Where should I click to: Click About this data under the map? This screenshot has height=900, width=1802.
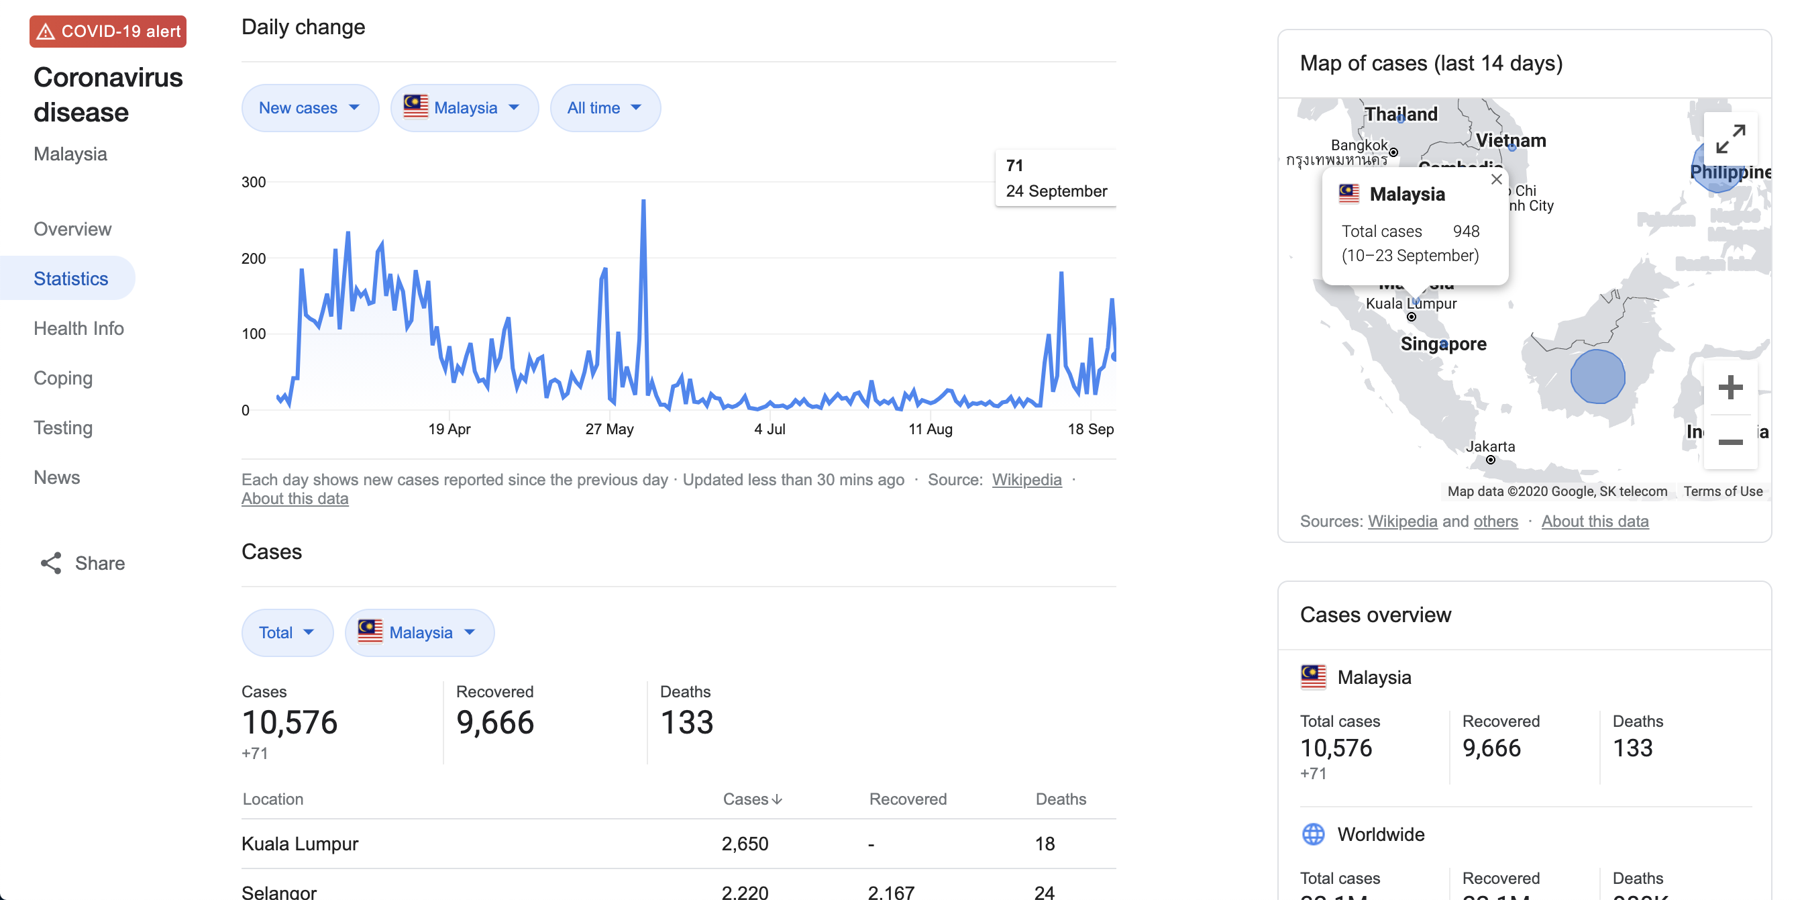point(1594,521)
